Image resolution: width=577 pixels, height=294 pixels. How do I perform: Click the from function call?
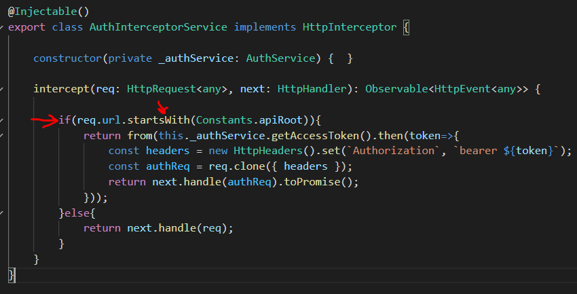click(139, 135)
